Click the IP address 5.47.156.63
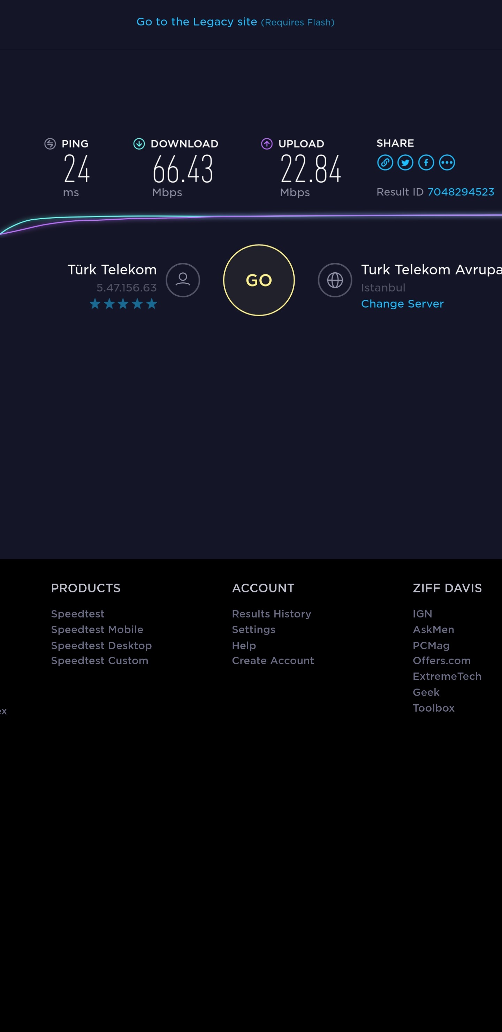 pos(127,288)
